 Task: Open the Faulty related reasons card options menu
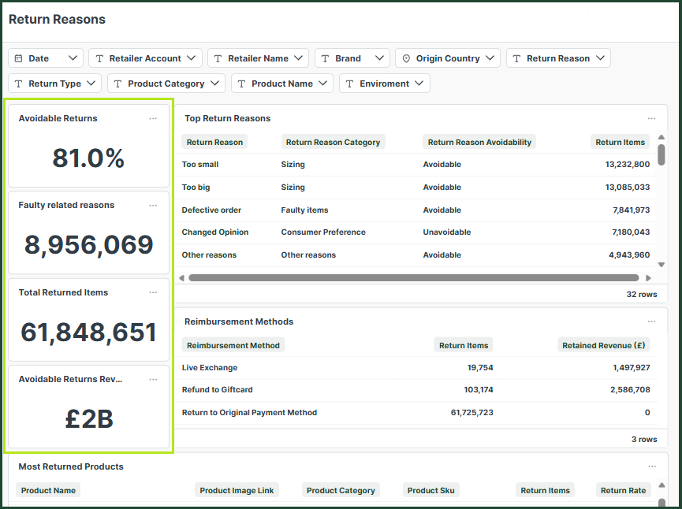(153, 206)
